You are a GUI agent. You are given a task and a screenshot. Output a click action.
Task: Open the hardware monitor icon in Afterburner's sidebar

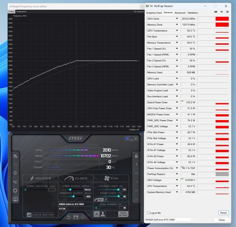coord(15,199)
